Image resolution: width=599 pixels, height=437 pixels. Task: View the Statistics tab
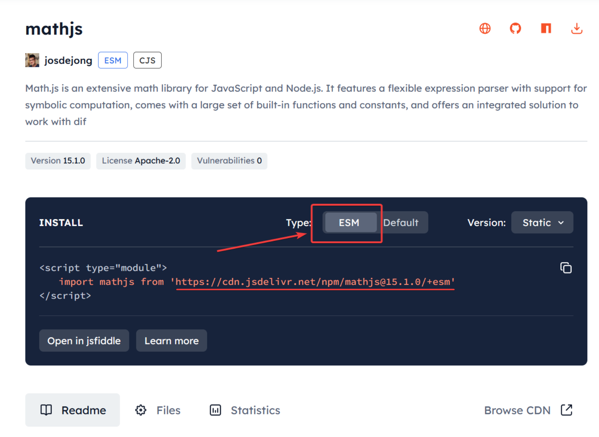tap(245, 410)
